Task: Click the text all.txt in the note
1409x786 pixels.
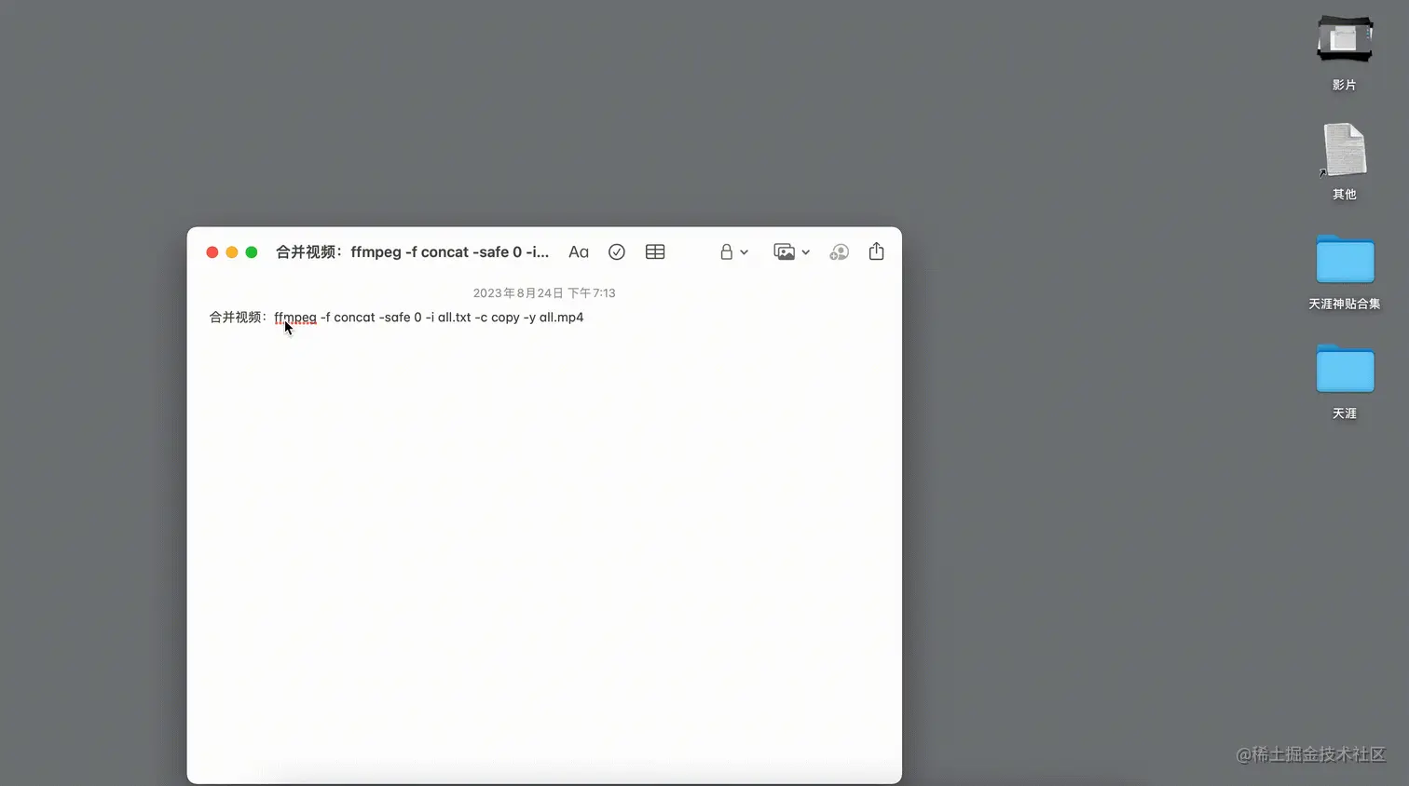Action: click(x=455, y=318)
